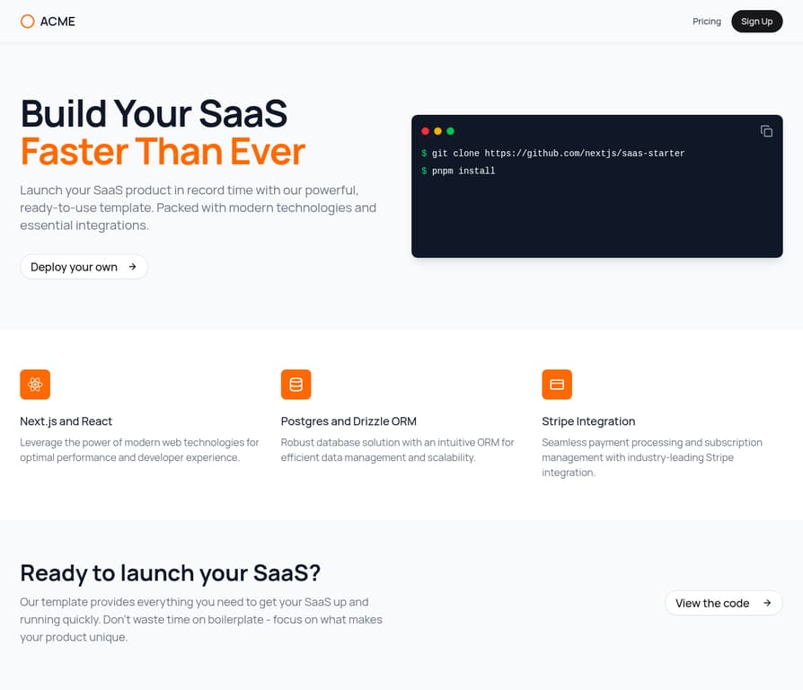Click the Leverage the power description text

139,450
